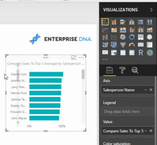Remove Salesperson Name from Axis
Viewport: 157px width, 145px height.
[x=151, y=90]
